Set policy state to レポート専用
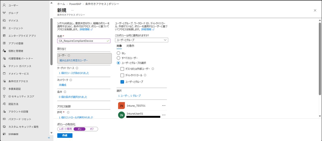This screenshot has width=322, height=141. coord(65,129)
